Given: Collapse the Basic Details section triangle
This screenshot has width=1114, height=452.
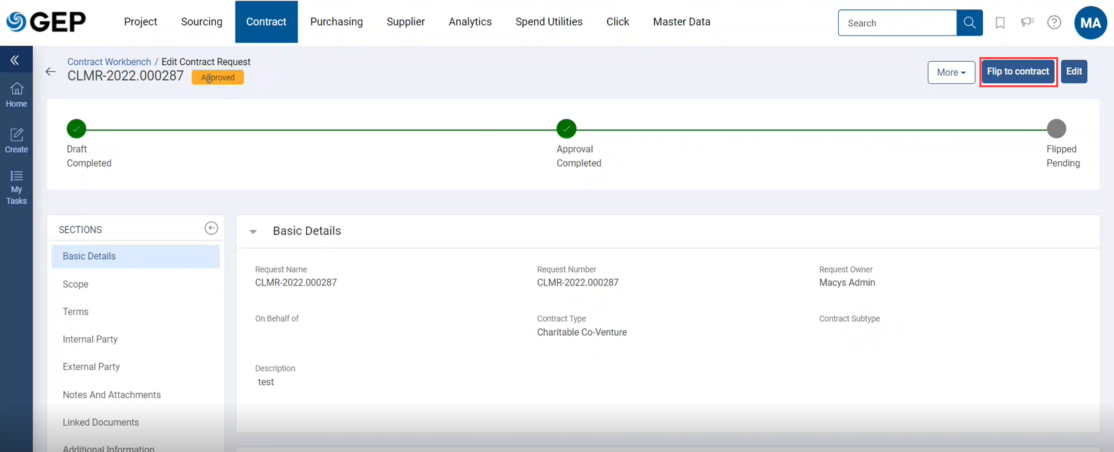Looking at the screenshot, I should (x=253, y=232).
